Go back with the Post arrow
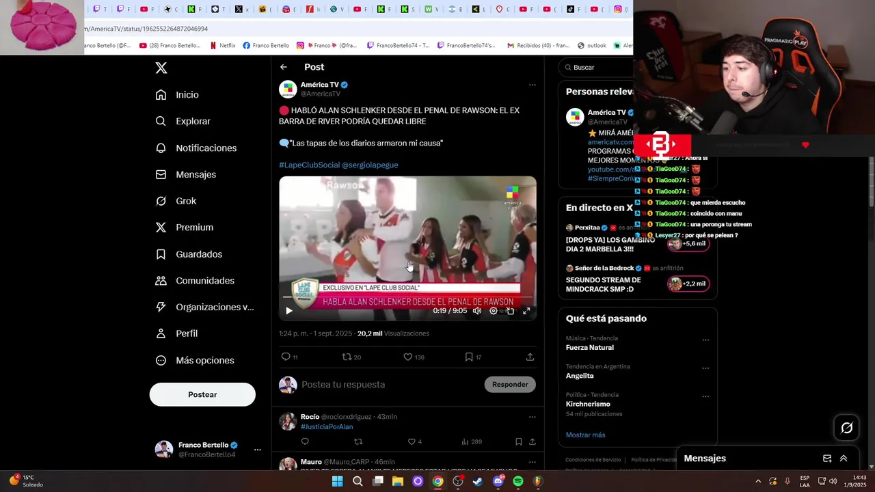875x492 pixels. coord(284,67)
